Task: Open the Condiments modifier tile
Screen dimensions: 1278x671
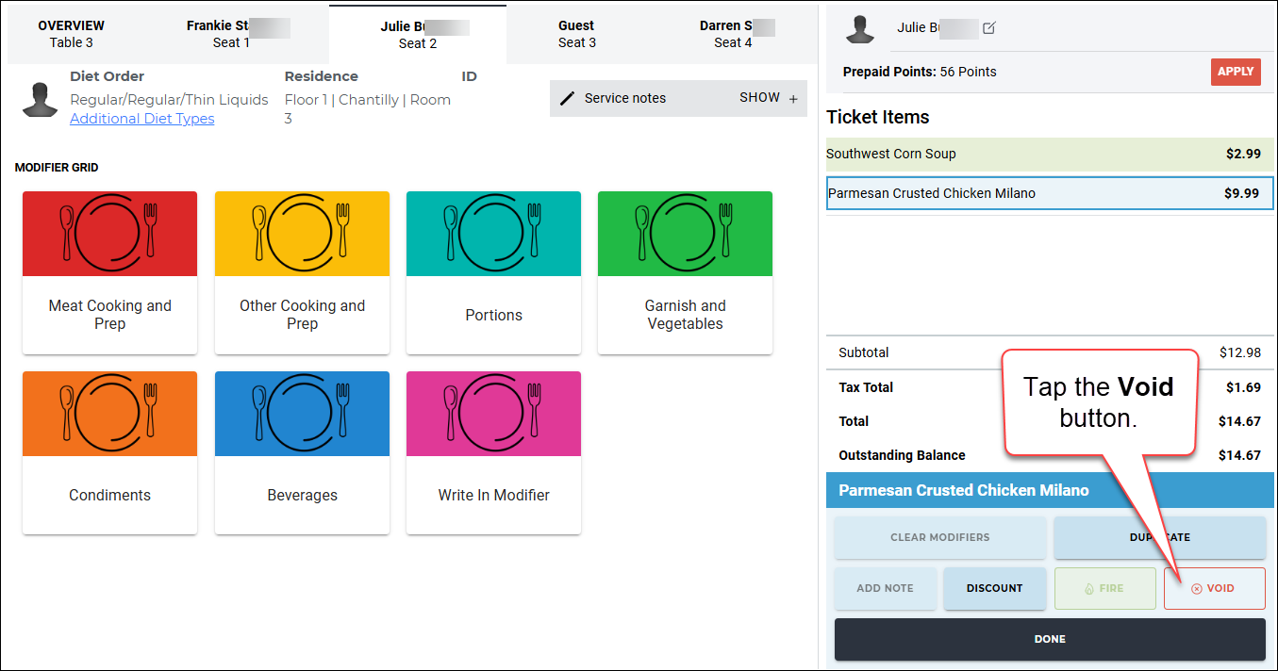Action: coord(109,452)
